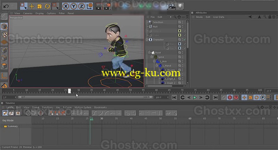This screenshot has height=150, width=278.
Task: Collapse the L_Arm component
Action: (x=154, y=61)
